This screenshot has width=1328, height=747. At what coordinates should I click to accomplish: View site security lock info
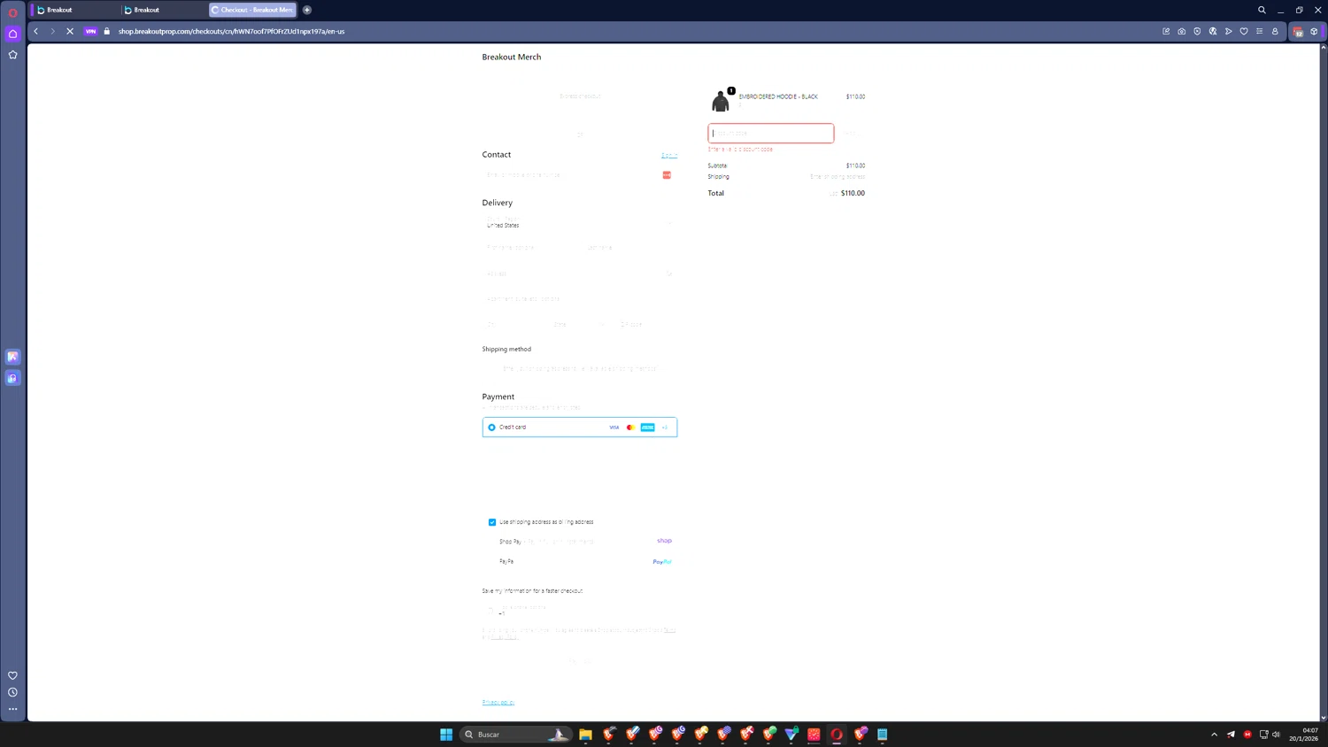tap(107, 31)
